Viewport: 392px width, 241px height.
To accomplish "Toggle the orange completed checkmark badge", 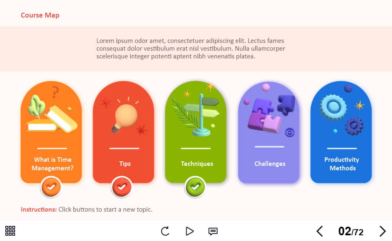I will pos(51,187).
